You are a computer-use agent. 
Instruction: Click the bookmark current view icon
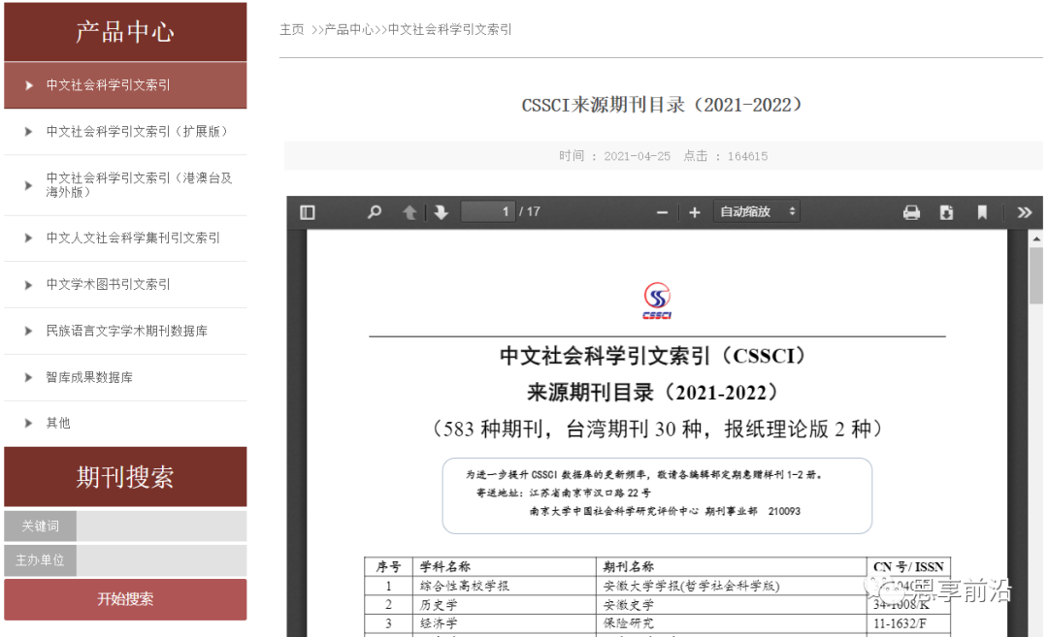[982, 212]
